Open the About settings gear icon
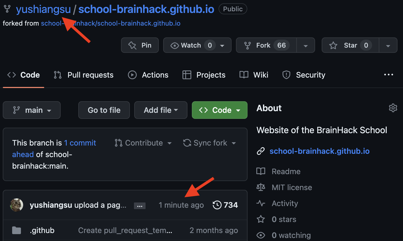 [x=393, y=108]
